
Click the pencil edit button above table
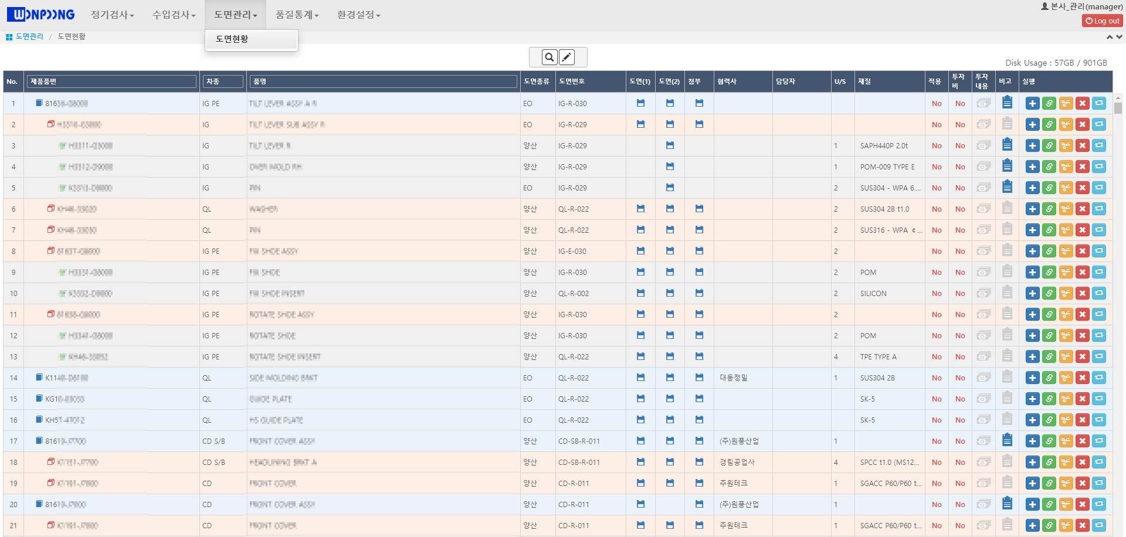tap(567, 57)
